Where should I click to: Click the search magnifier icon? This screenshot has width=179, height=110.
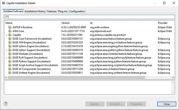pos(6,17)
